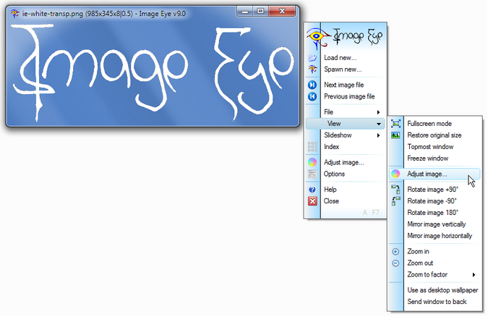Screen dimensions: 488x317
Task: Click the Zoom out minus icon
Action: click(x=395, y=263)
